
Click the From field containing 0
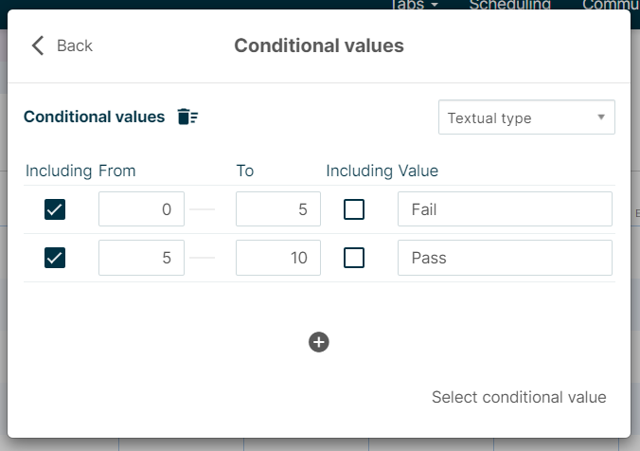[141, 209]
